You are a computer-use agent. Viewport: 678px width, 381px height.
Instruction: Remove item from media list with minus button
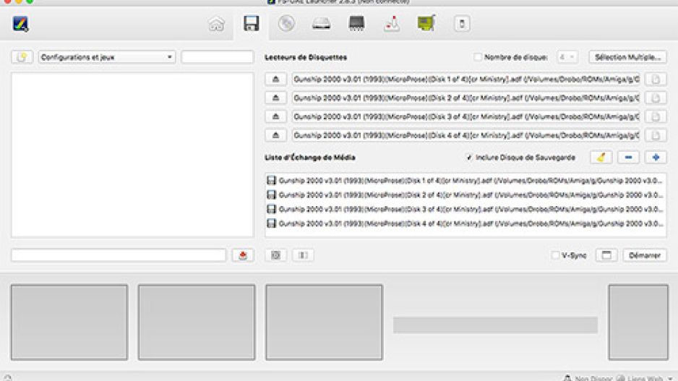[x=628, y=158]
